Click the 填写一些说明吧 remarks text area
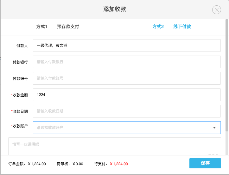The height and width of the screenshot is (175, 229). (x=114, y=146)
